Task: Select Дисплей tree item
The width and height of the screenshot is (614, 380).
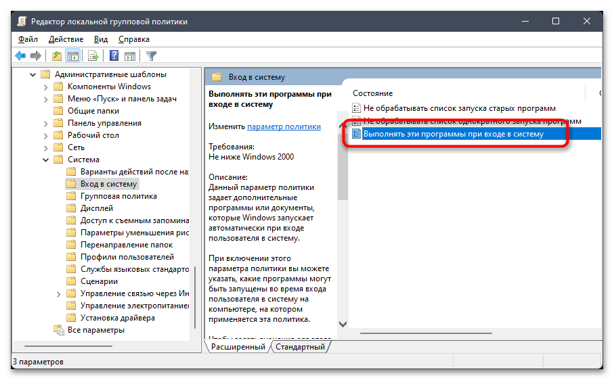Action: point(97,208)
